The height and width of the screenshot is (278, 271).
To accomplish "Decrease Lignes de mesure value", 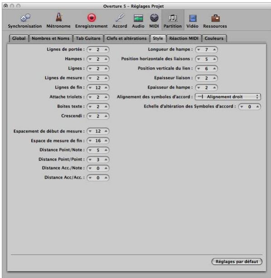I will coord(90,78).
